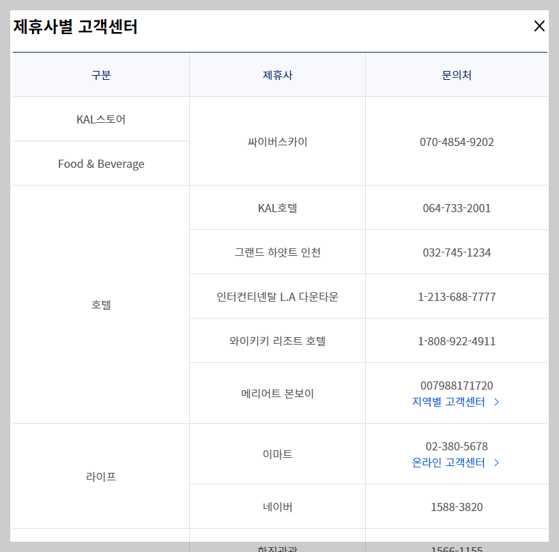Viewport: 559px width, 552px height.
Task: Click the 네이버 partner cell
Action: click(x=277, y=507)
